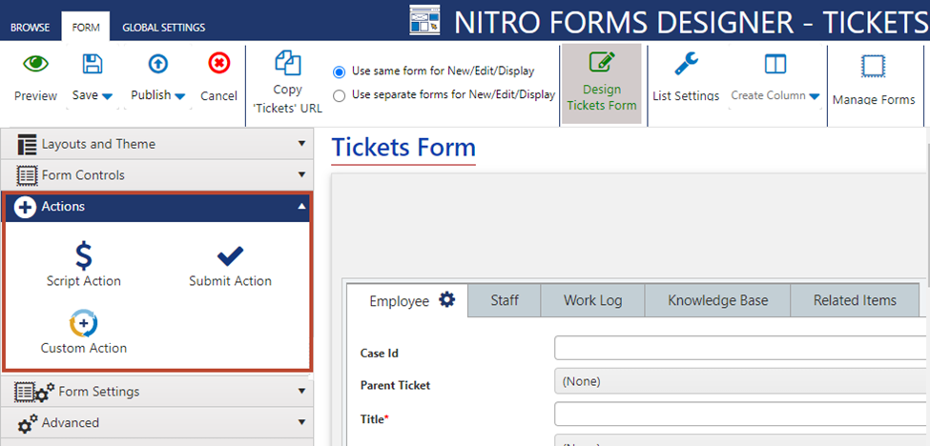Click the Cancel button label

218,96
